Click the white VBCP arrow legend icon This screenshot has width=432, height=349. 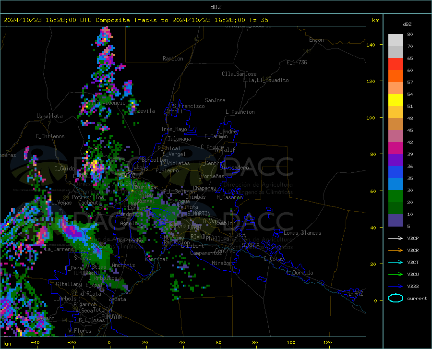pyautogui.click(x=396, y=238)
